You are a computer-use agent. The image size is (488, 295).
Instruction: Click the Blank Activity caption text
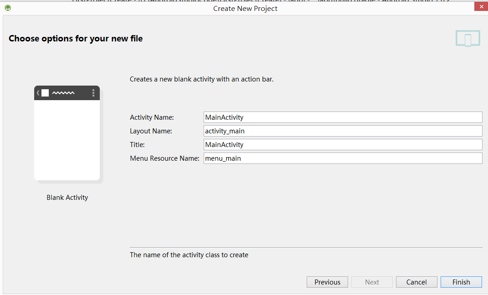pos(67,198)
